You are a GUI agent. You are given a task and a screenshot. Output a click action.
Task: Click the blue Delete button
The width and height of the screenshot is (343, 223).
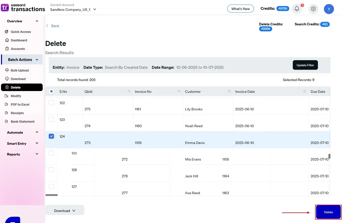[328, 212]
